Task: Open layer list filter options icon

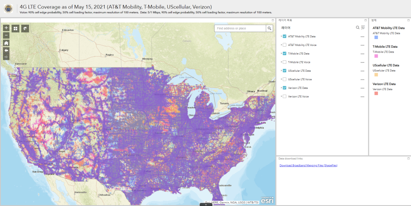Action: pos(363,28)
